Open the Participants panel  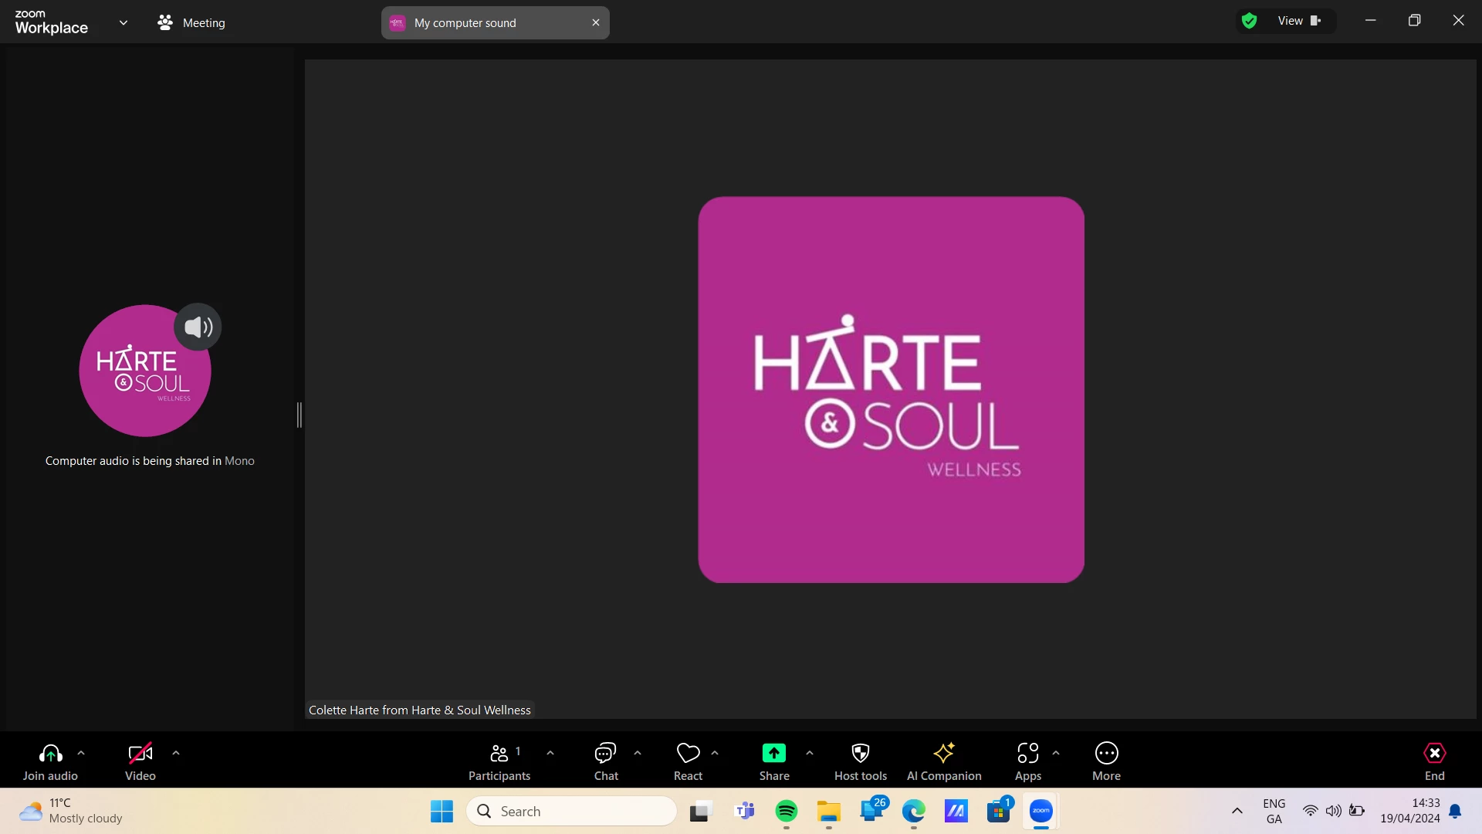coord(499,761)
